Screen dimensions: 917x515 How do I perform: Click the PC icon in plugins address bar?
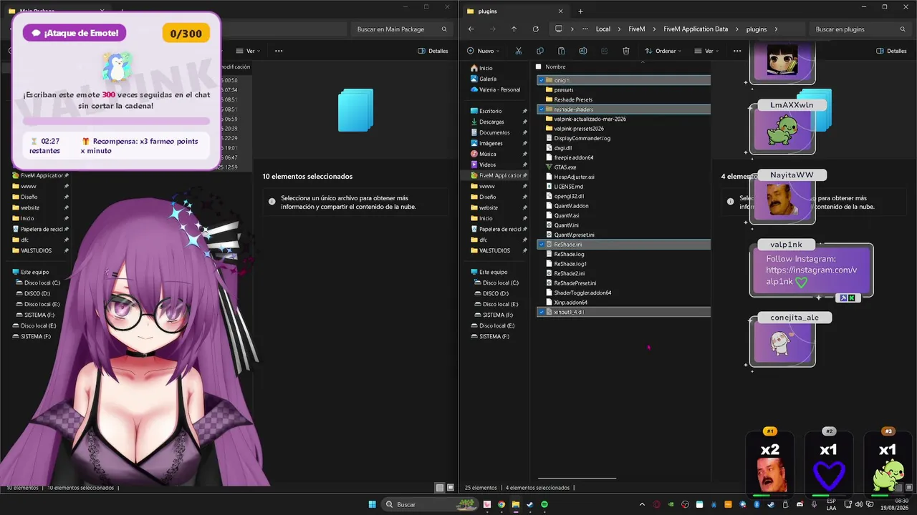[x=559, y=29]
